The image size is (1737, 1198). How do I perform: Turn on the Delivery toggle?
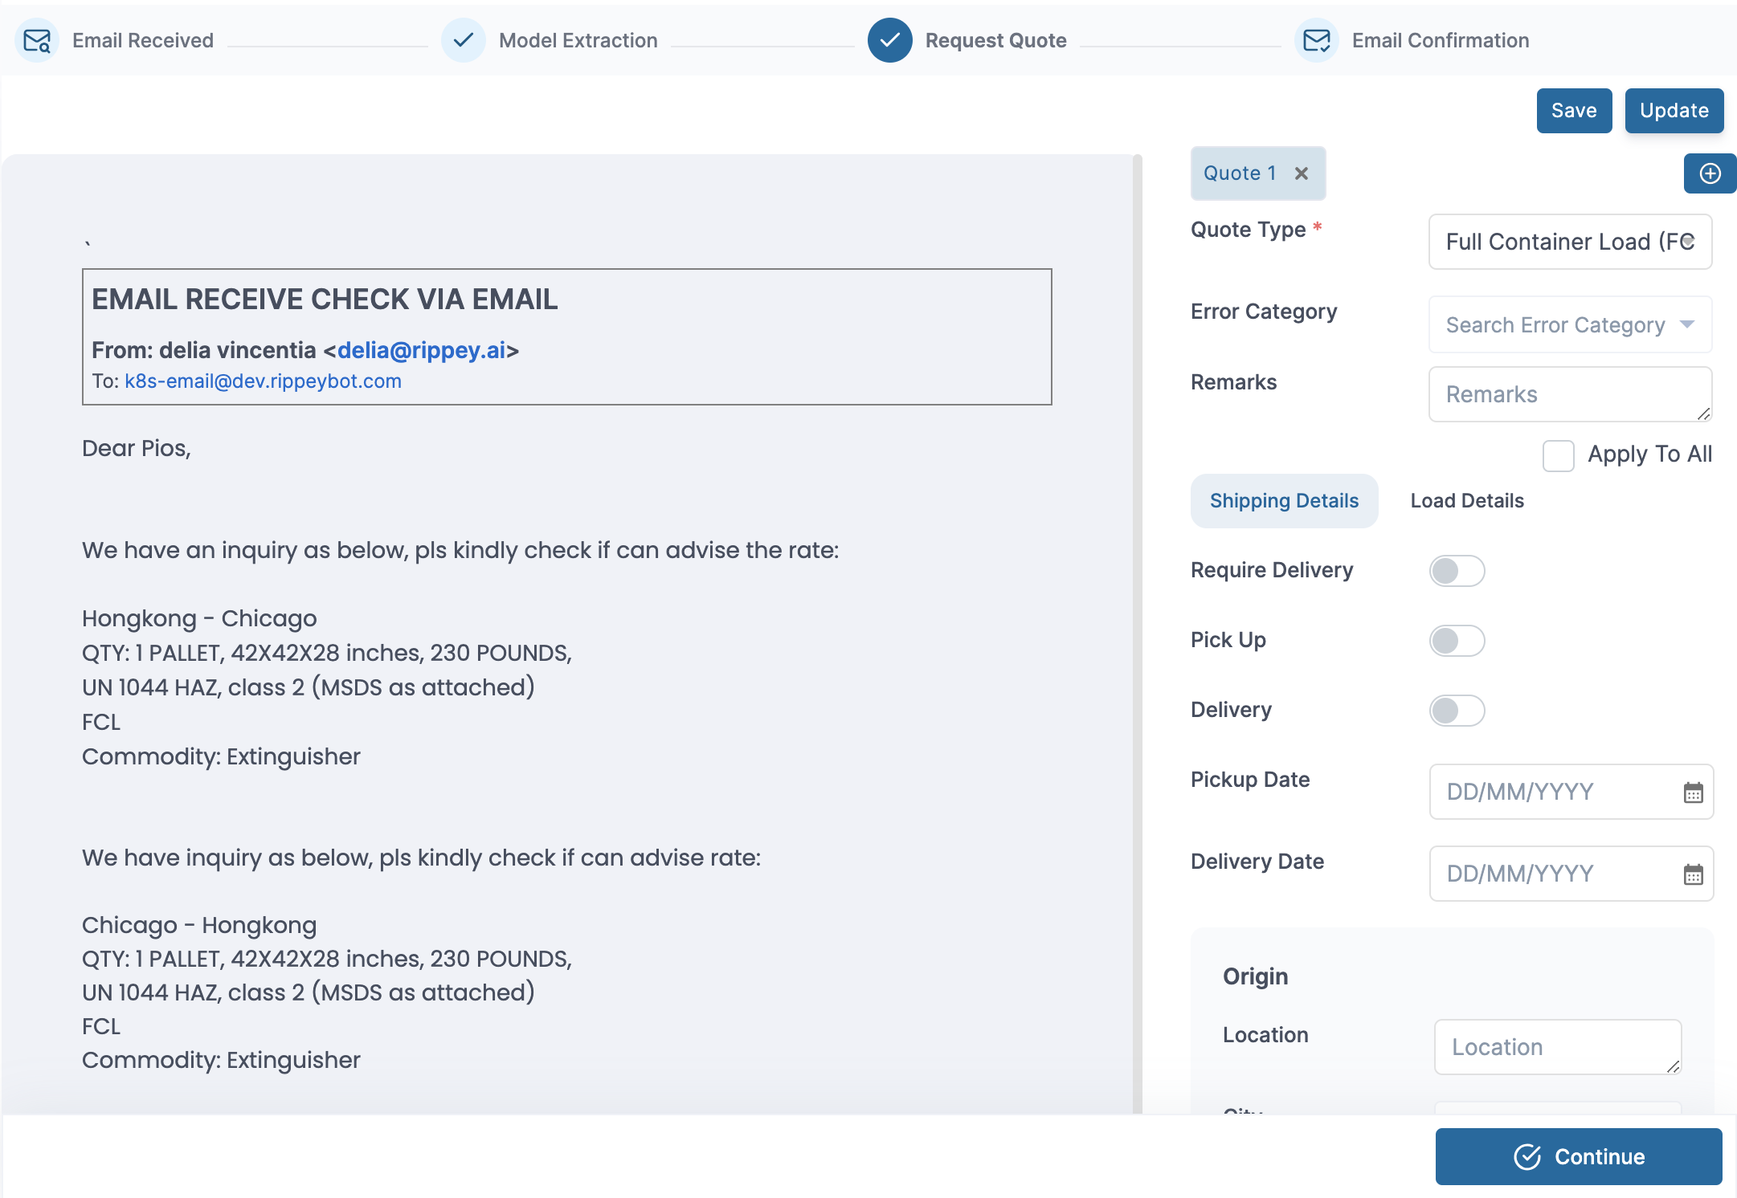(x=1457, y=711)
